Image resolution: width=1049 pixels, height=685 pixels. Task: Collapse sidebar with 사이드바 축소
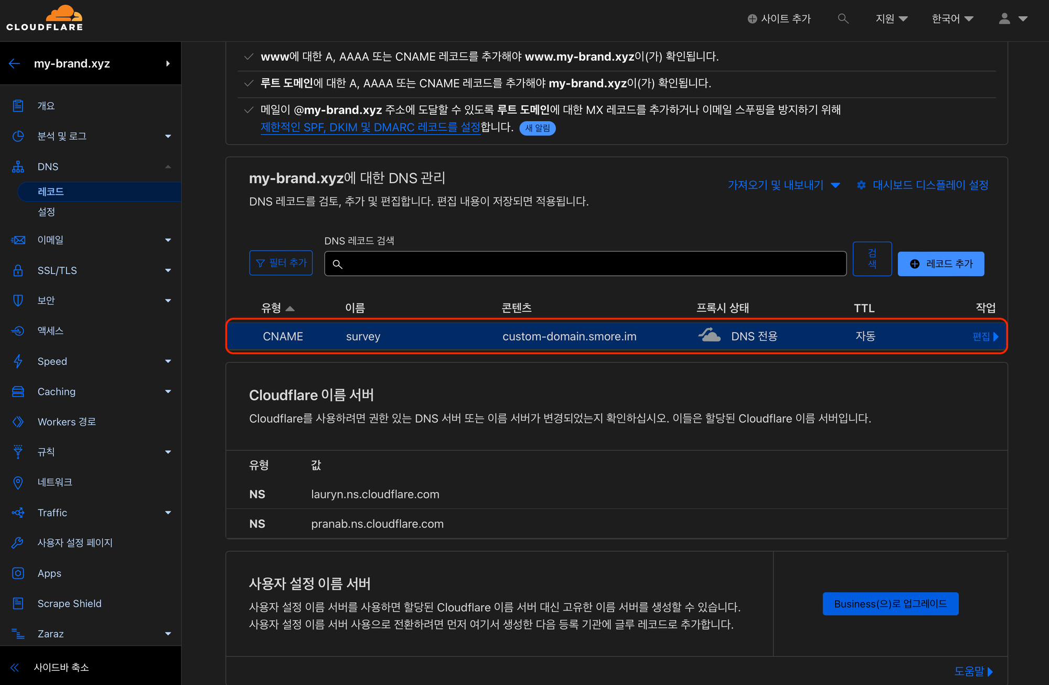[x=61, y=667]
